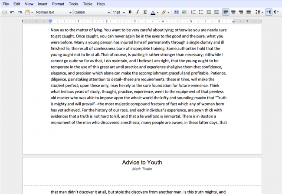
Task: Insert a hyperlink using link icon
Action: [x=177, y=12]
